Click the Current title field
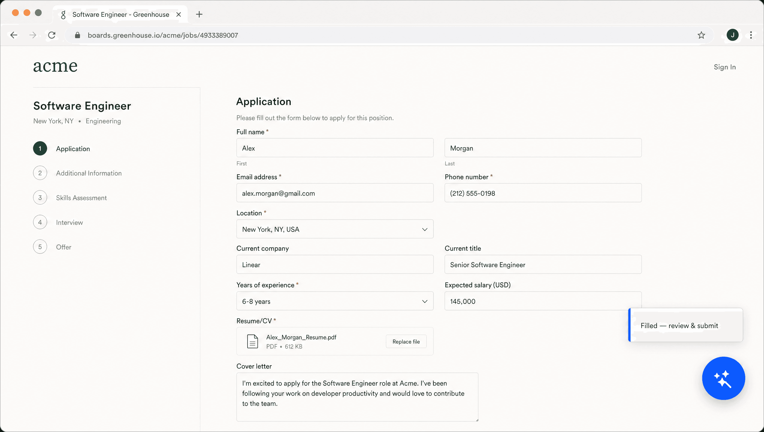 tap(543, 264)
